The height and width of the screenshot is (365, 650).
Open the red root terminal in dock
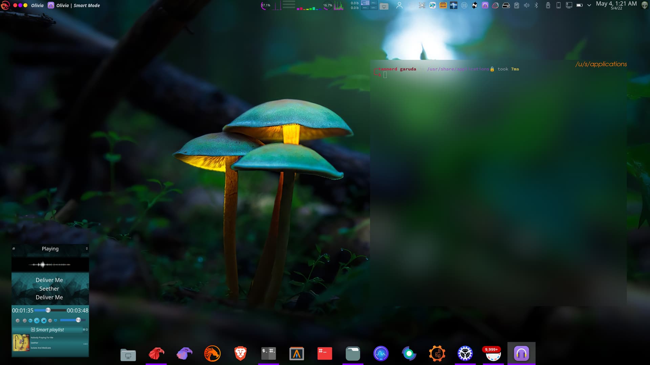(x=325, y=354)
